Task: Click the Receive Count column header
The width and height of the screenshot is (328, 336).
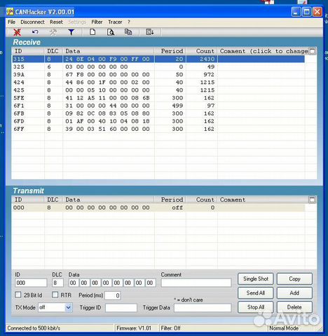Action: (202, 51)
